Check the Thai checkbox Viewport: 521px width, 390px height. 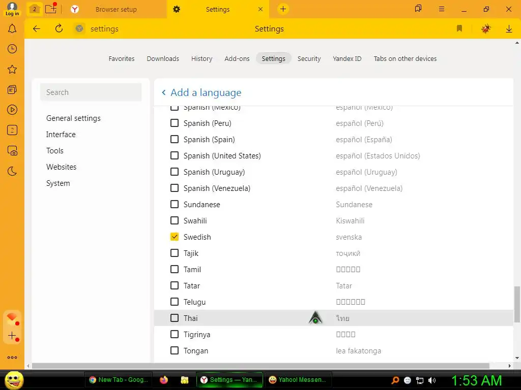175,318
